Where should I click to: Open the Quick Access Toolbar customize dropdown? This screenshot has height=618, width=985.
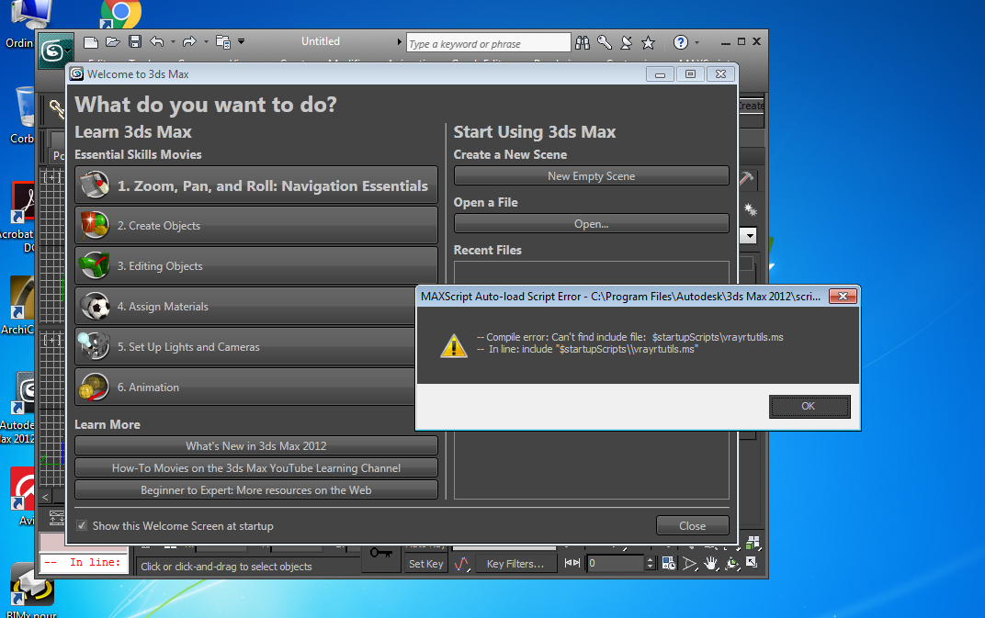(x=242, y=42)
